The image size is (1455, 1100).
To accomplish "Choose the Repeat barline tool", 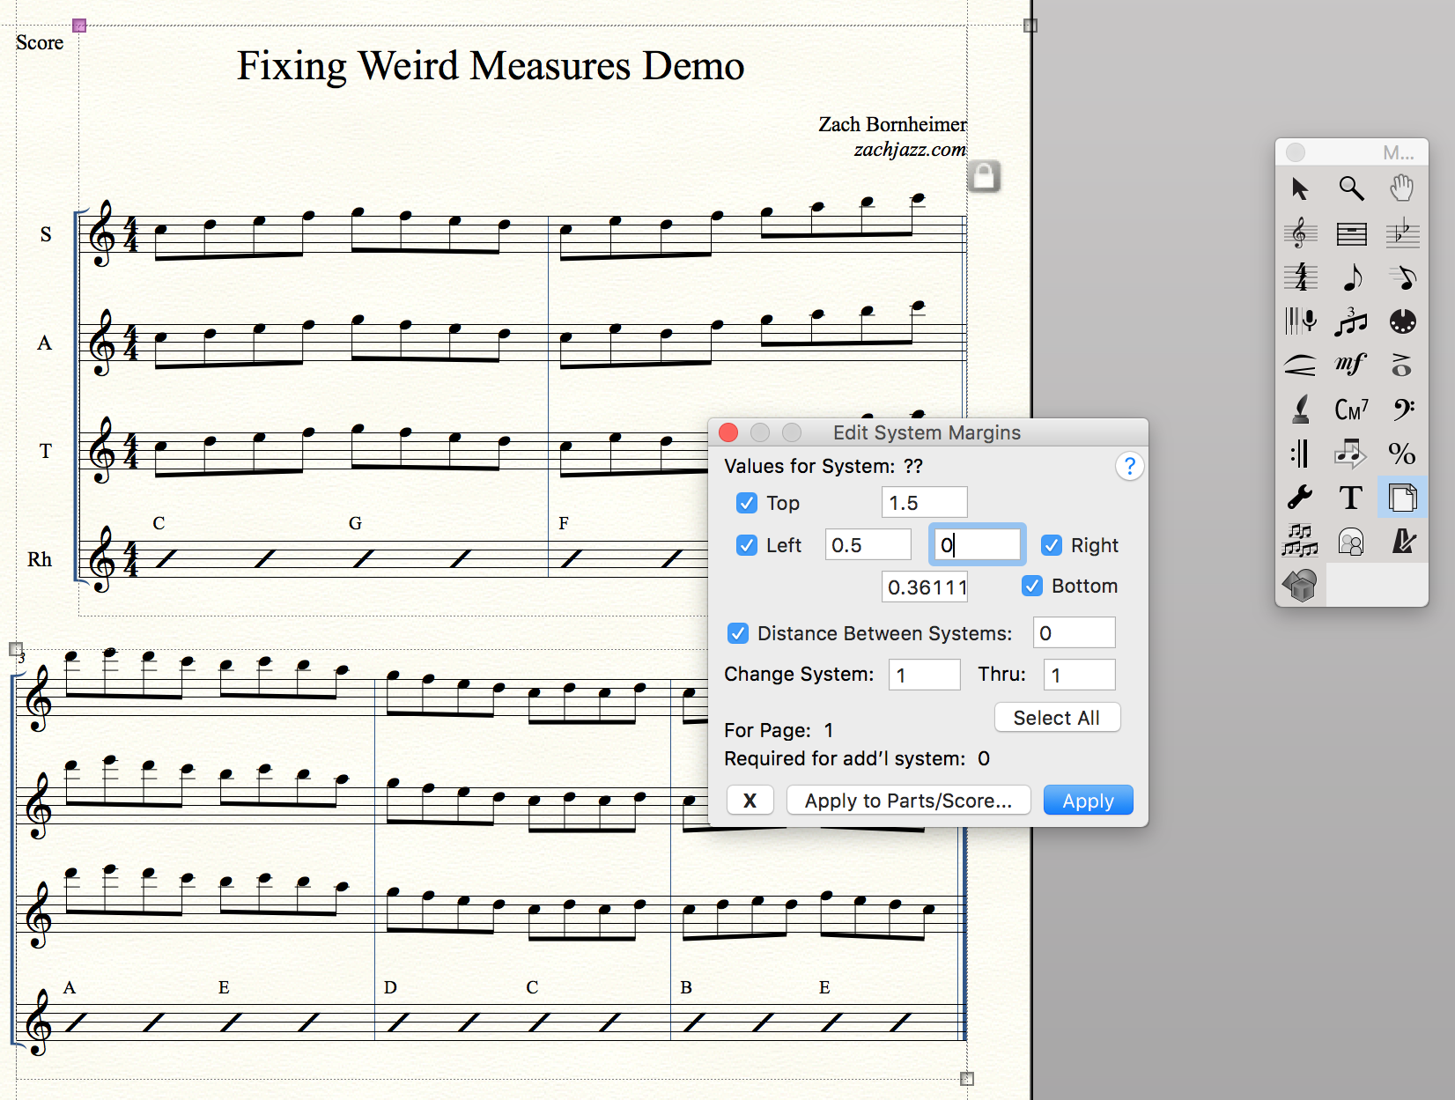I will click(1300, 454).
